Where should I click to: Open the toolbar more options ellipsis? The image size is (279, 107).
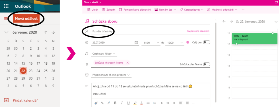coord(243,10)
